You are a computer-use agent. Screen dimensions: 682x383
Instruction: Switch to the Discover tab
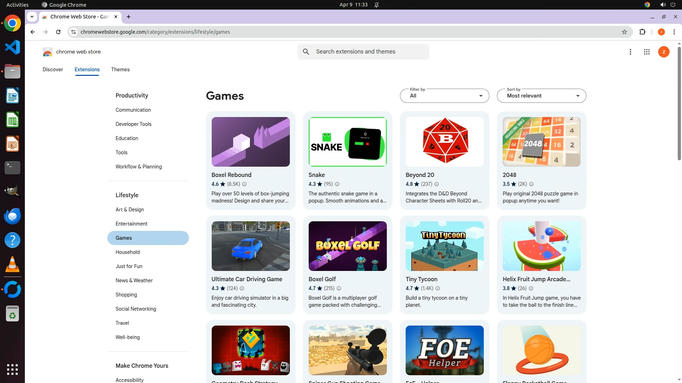tap(53, 70)
